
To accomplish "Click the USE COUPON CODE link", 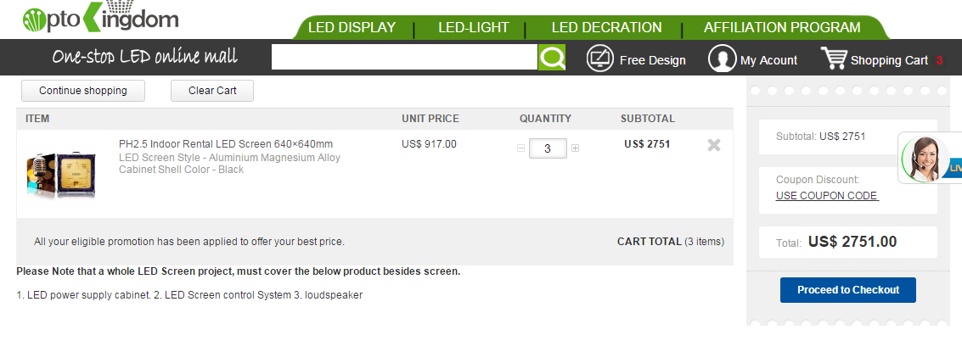I will [x=826, y=196].
